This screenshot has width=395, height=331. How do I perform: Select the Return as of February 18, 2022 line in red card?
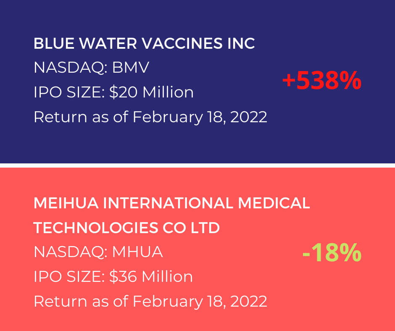tap(150, 301)
